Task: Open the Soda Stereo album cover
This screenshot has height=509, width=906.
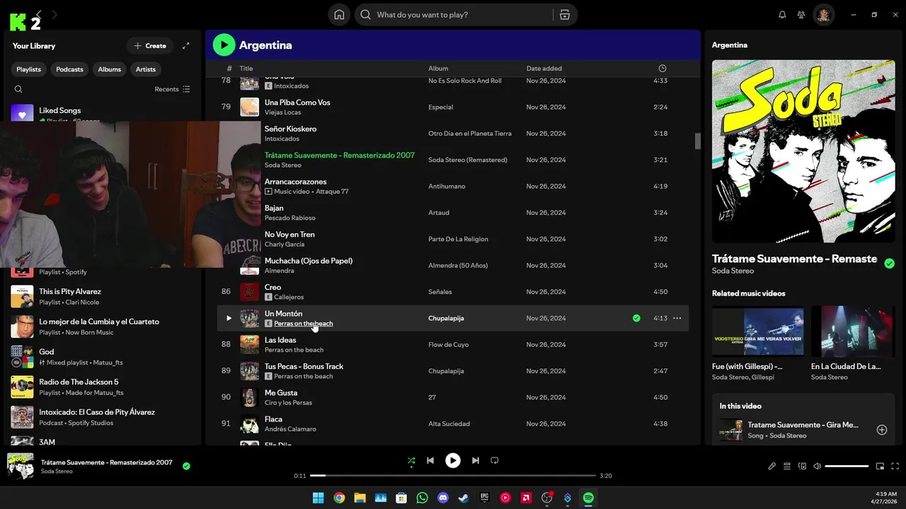Action: coord(803,151)
